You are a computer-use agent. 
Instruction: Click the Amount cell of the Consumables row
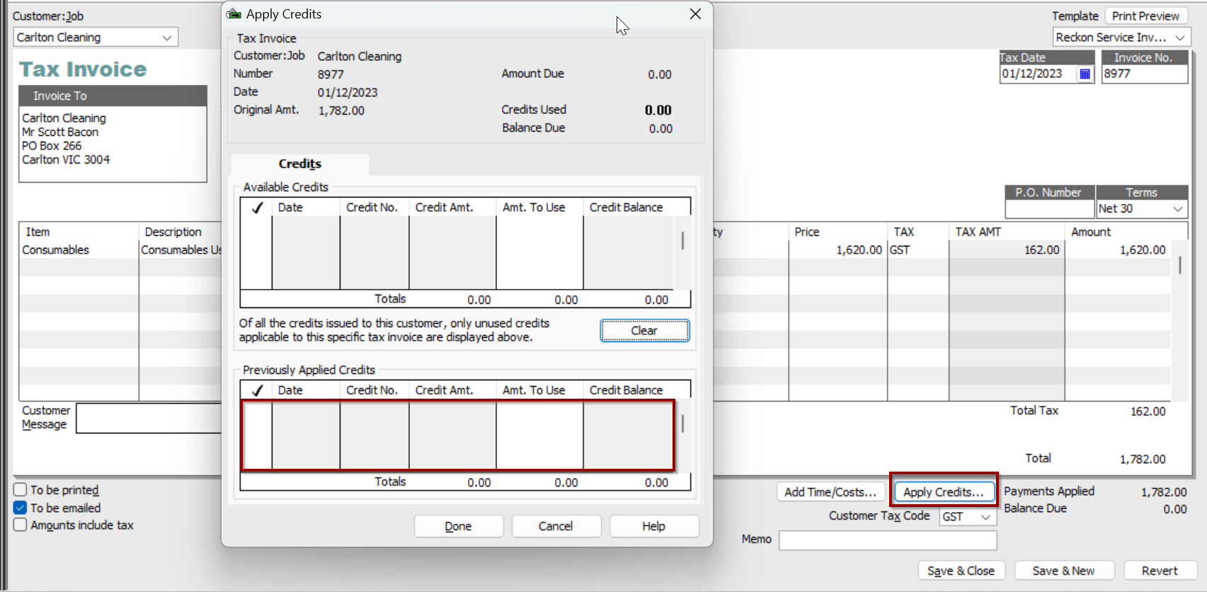pyautogui.click(x=1117, y=250)
